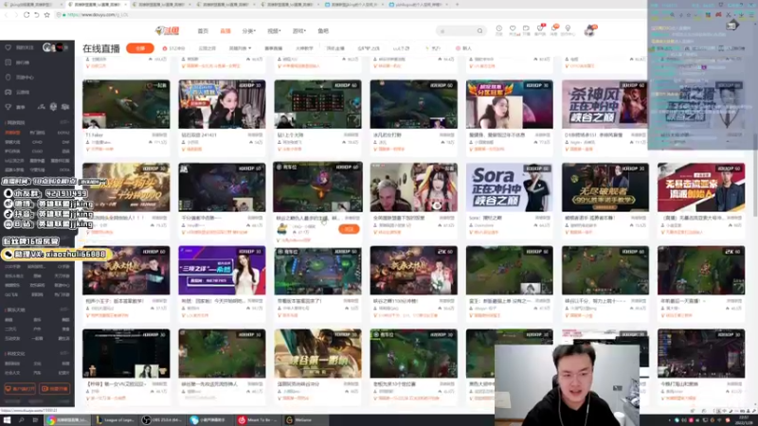The width and height of the screenshot is (758, 426).
Task: Open the DNF category in sidebar
Action: click(65, 142)
